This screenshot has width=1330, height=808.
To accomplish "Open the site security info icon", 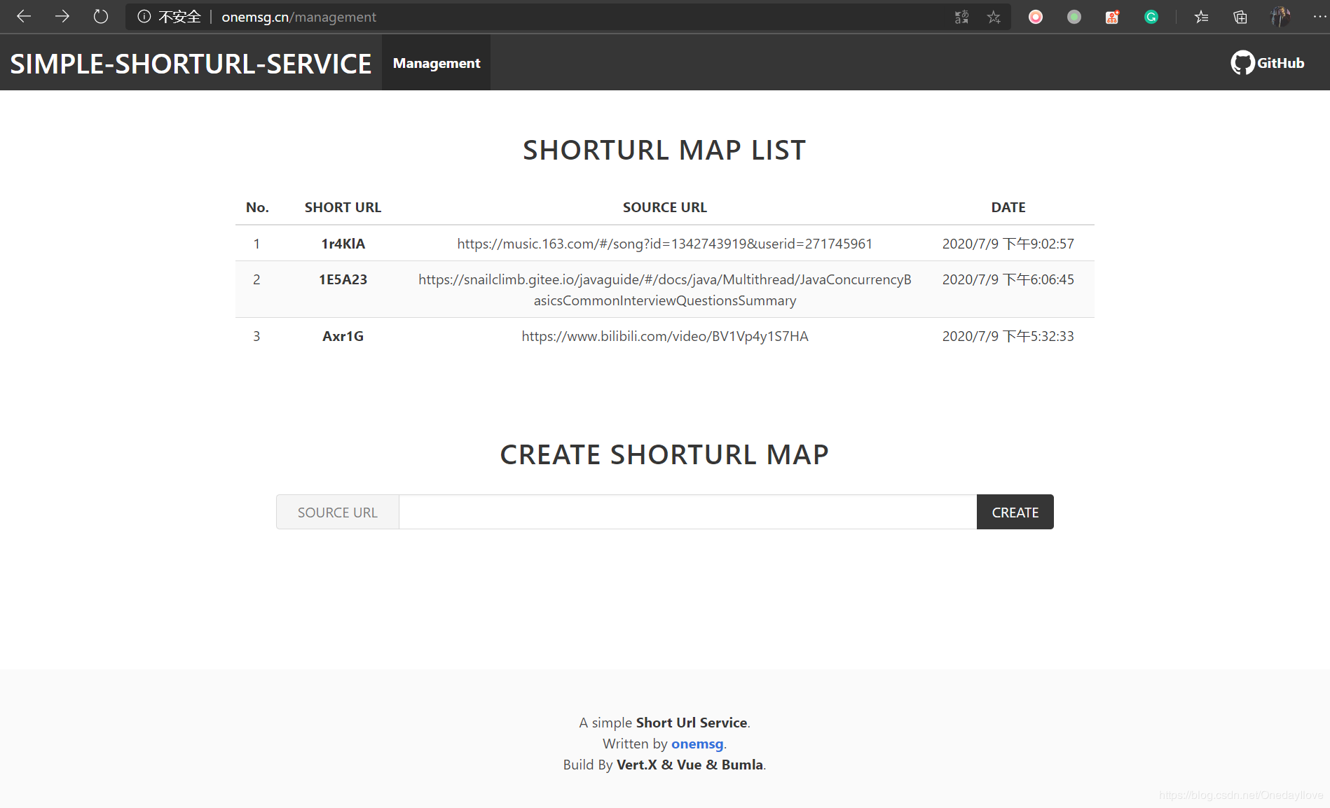I will [x=144, y=17].
